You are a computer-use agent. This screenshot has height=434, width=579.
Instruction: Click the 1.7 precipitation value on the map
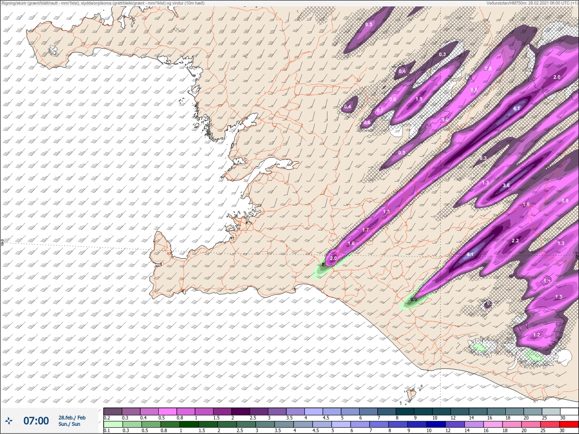(x=365, y=230)
